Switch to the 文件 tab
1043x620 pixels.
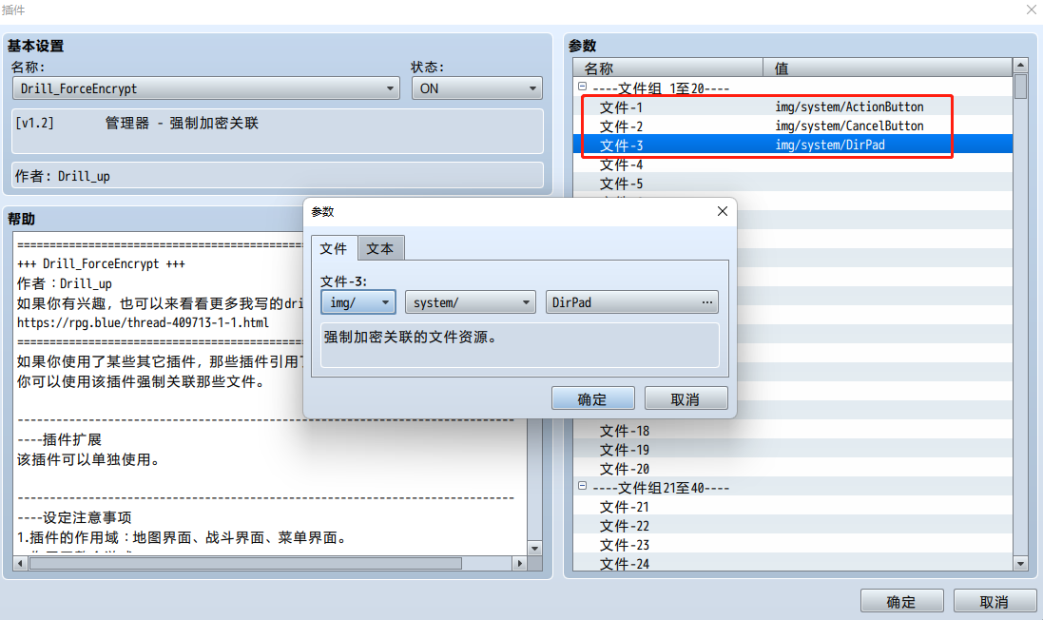tap(334, 248)
